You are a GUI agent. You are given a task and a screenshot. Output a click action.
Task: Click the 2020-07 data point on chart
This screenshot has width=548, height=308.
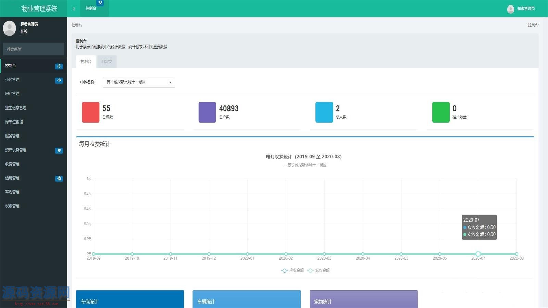click(x=478, y=254)
